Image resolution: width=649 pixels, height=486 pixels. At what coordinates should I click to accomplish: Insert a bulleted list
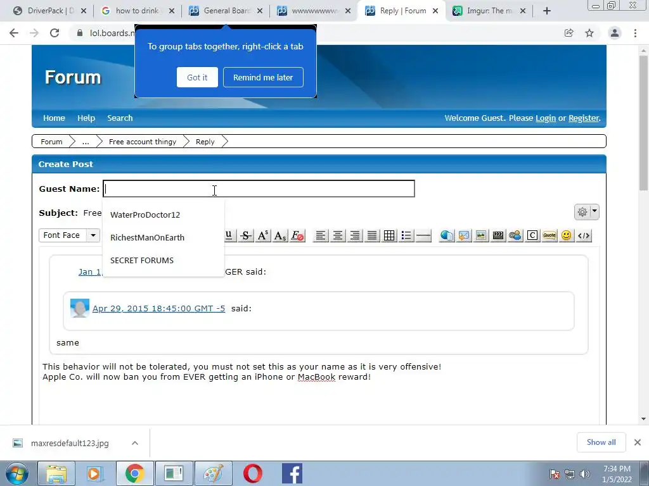(406, 235)
